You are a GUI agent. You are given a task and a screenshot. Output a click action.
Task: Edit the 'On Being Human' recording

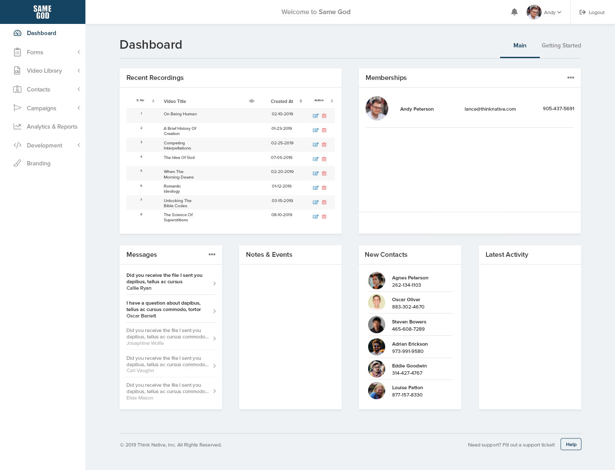tap(316, 116)
